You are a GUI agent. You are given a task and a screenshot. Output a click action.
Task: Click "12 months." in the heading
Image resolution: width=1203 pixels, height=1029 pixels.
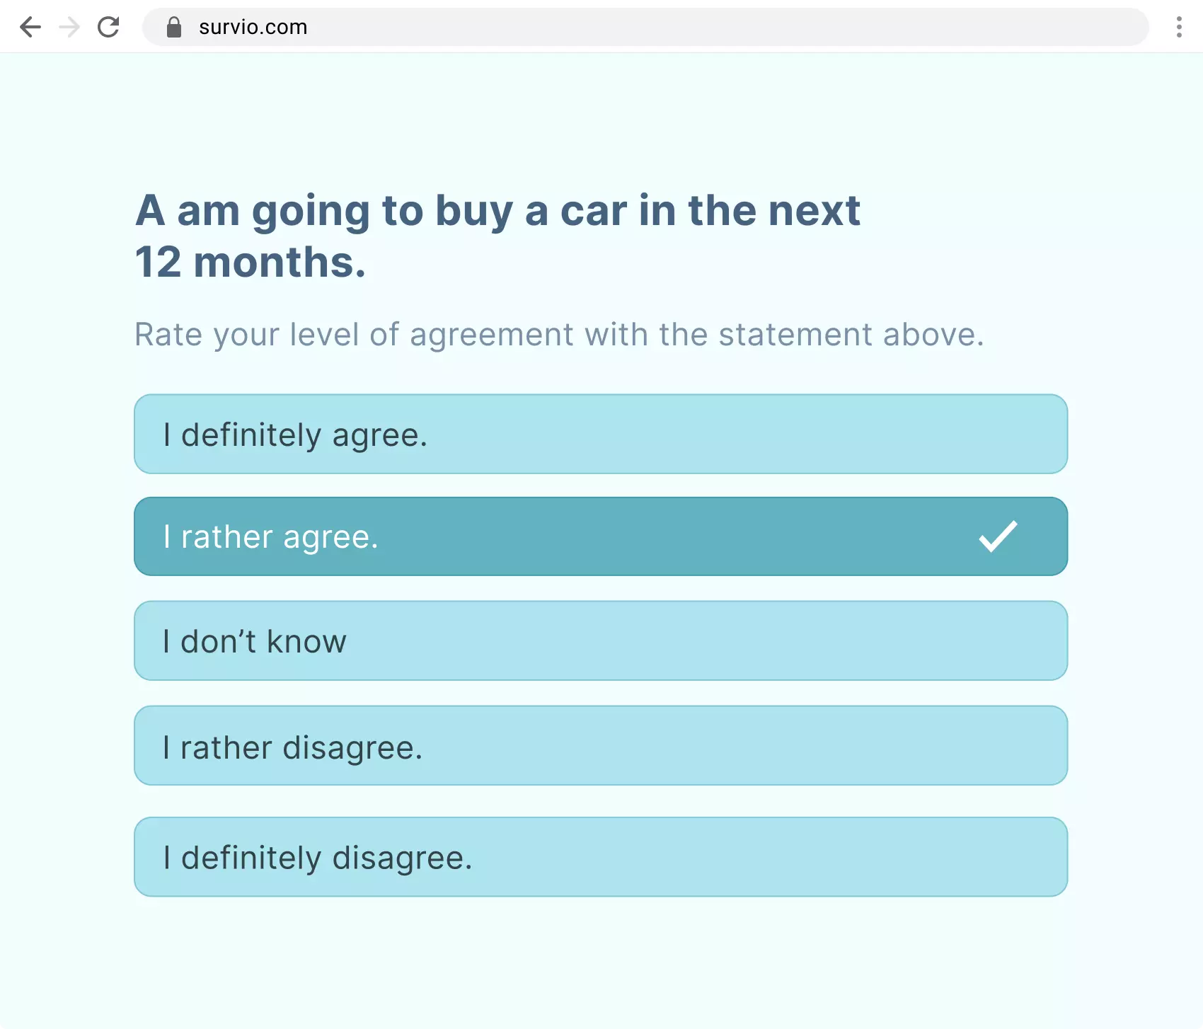(x=251, y=263)
